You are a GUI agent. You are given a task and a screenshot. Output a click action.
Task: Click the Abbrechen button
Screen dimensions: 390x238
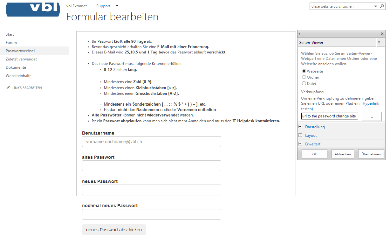[343, 154]
